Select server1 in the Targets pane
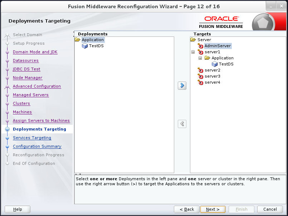The image size is (288, 216). click(x=212, y=52)
